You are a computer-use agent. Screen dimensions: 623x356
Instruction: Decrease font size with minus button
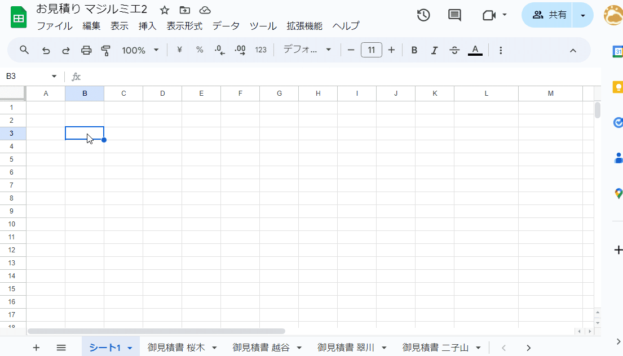click(x=351, y=50)
